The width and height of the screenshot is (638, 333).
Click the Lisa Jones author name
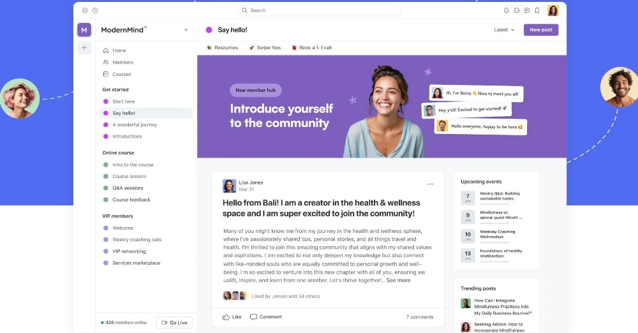click(251, 182)
